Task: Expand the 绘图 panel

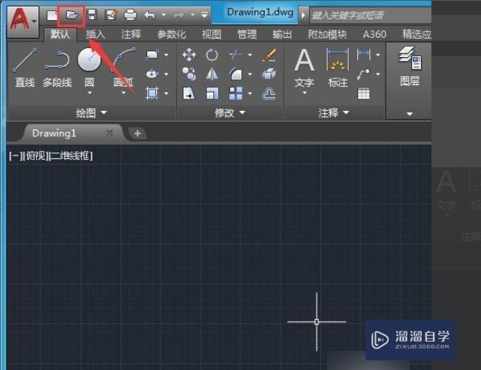Action: (91, 113)
